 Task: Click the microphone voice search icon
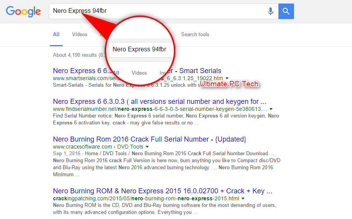[271, 11]
